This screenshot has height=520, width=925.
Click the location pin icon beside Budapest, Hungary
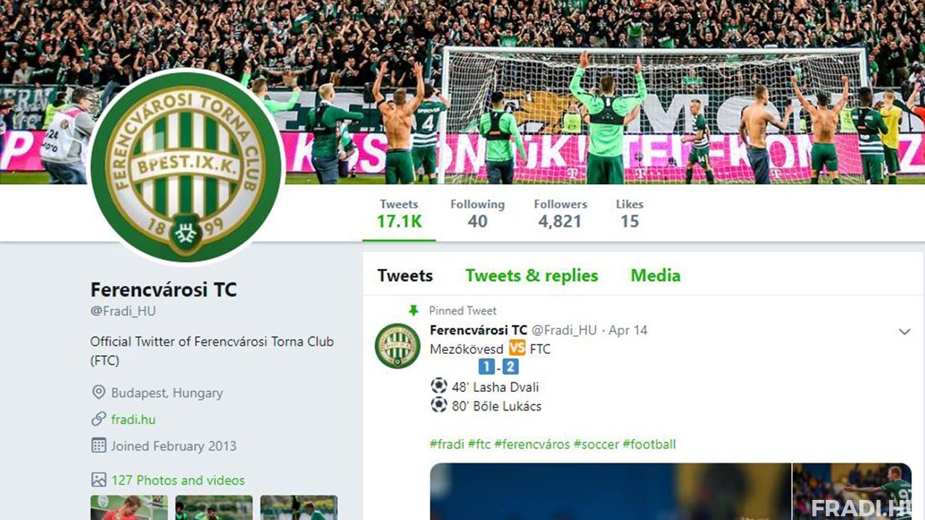click(98, 393)
